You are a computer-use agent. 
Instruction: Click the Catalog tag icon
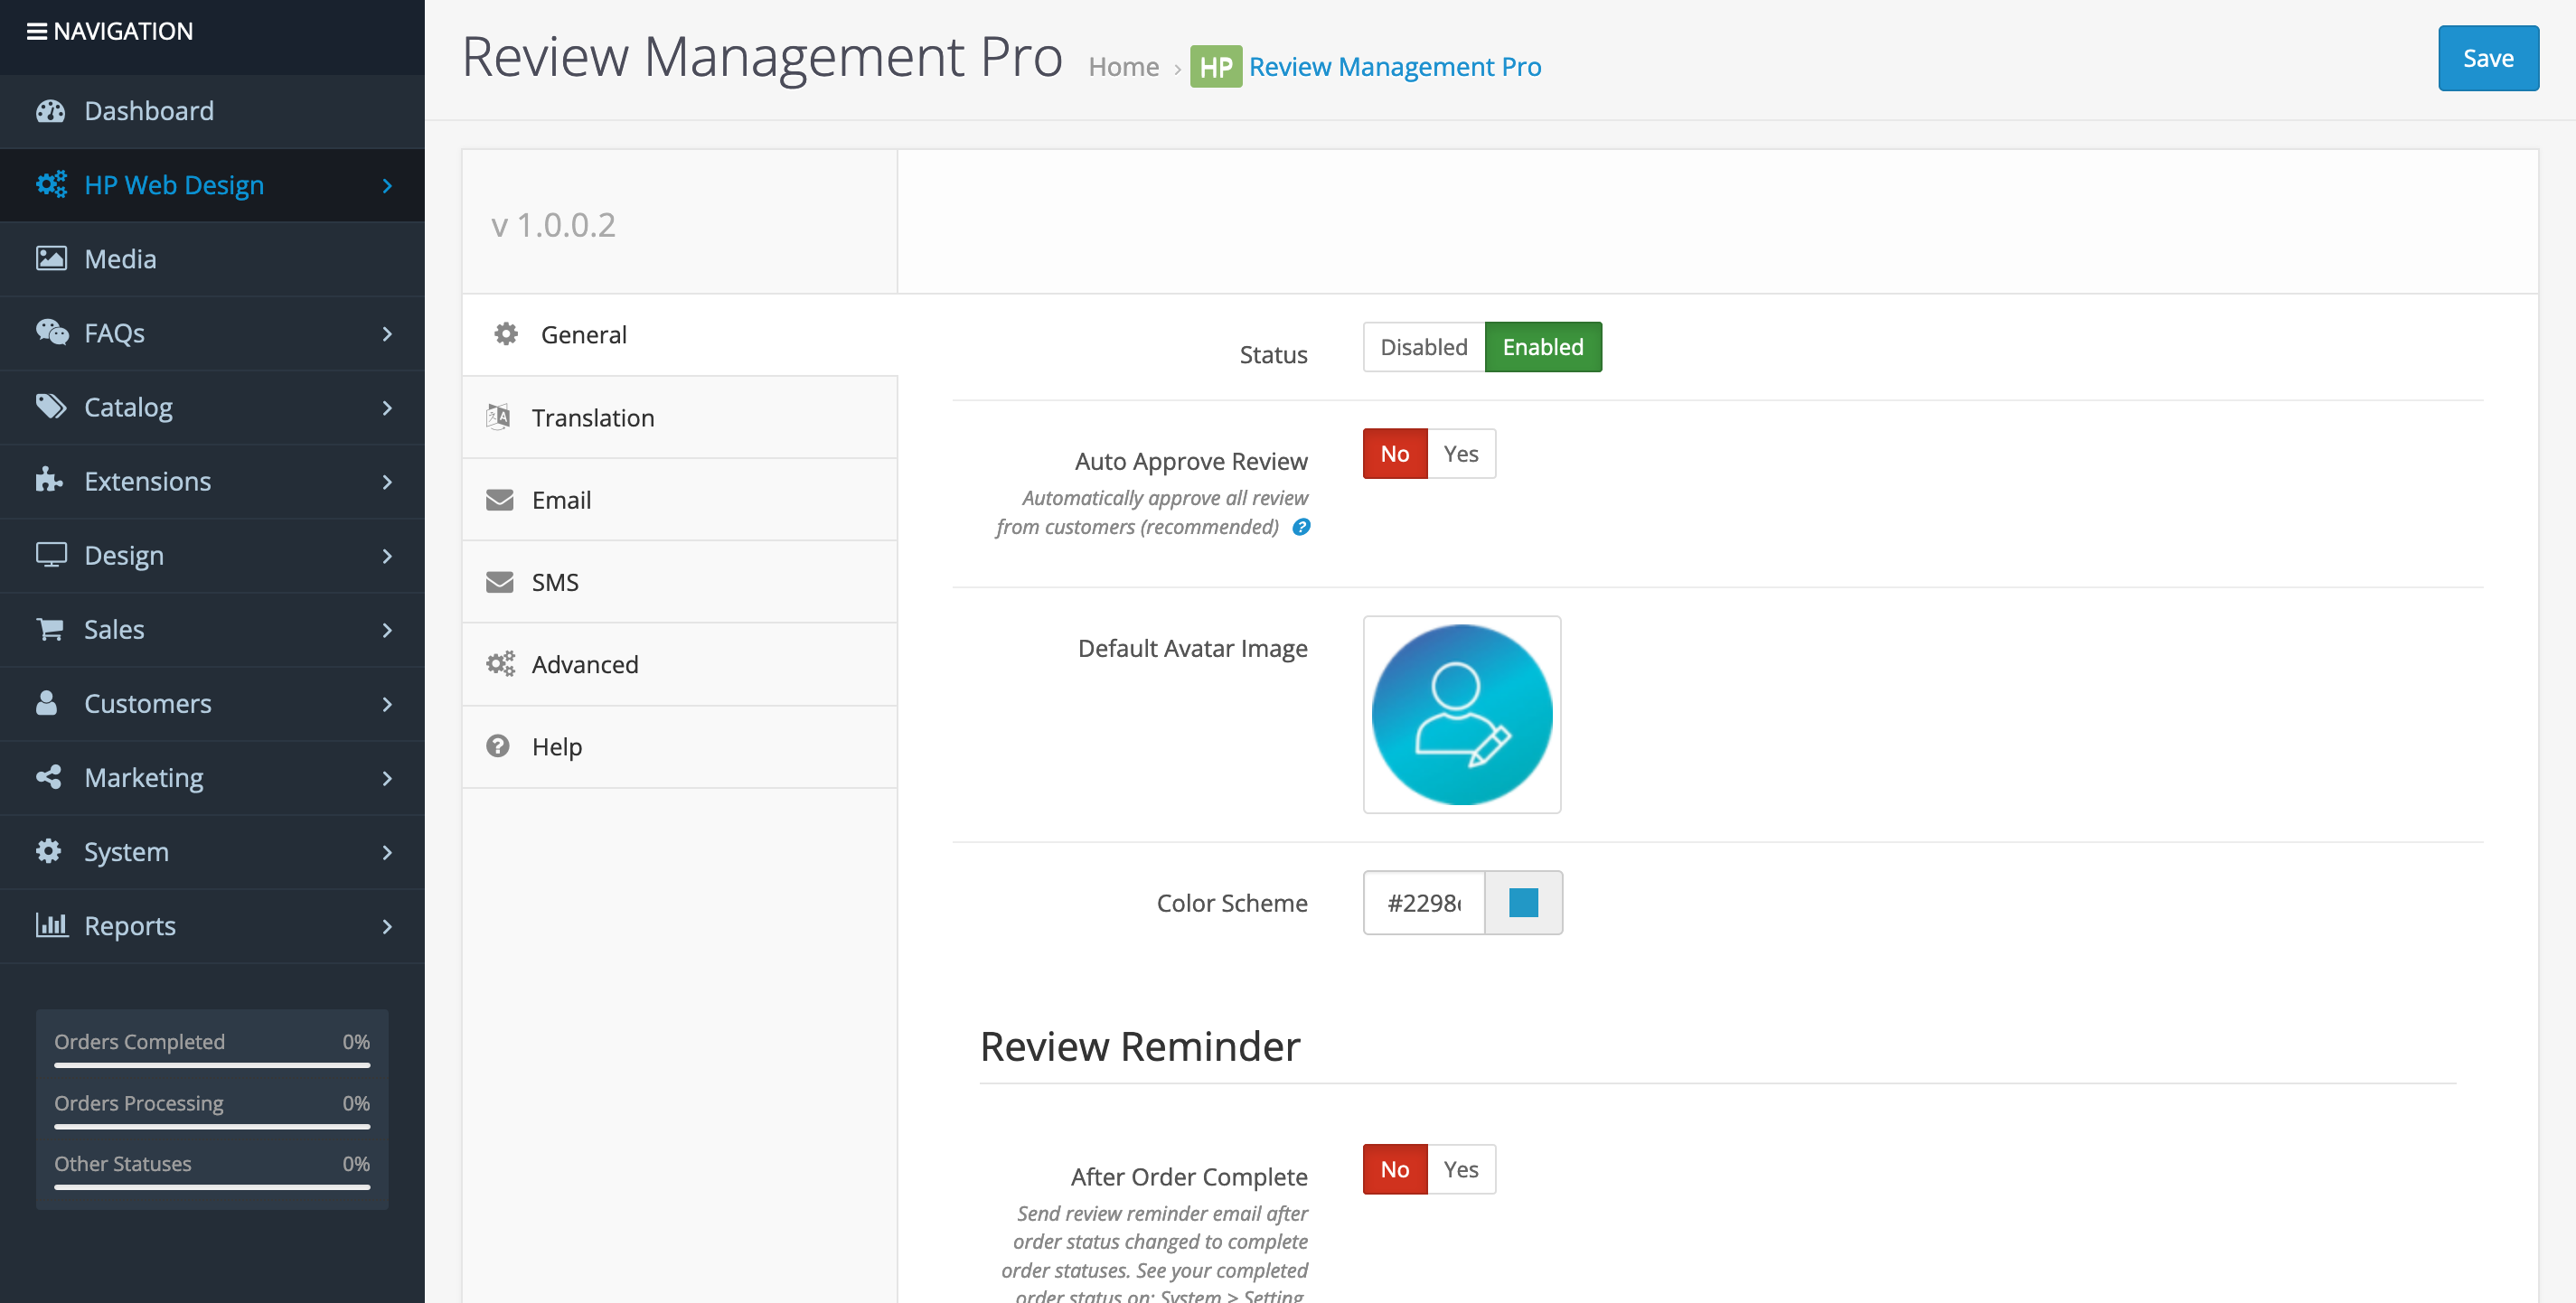point(51,407)
